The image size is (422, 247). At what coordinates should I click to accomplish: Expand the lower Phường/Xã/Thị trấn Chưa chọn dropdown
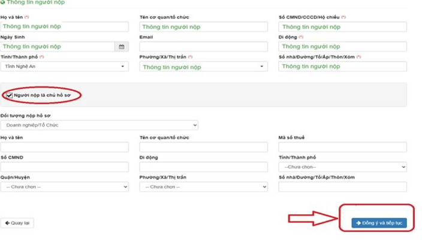[203, 186]
